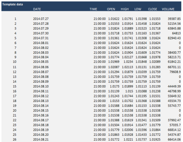183x142 pixels.
Task: Click the VOLUME column header
Action: tap(168, 9)
